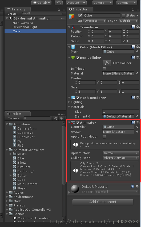This screenshot has height=227, width=141.
Task: Click the Default-Material sphere preview
Action: pos(75,189)
